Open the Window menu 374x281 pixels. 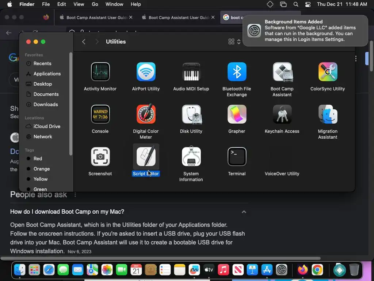[x=114, y=4]
